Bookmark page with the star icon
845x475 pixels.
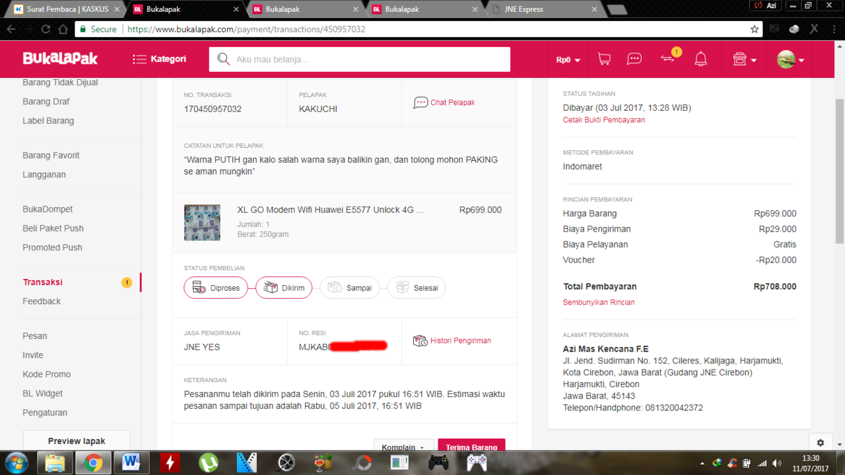tap(755, 29)
